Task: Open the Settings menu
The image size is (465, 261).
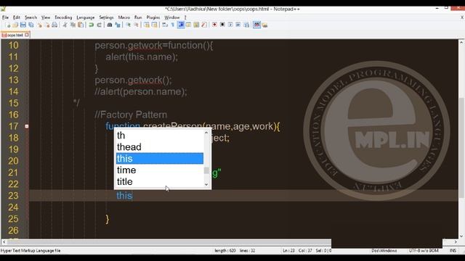Action: click(x=106, y=17)
